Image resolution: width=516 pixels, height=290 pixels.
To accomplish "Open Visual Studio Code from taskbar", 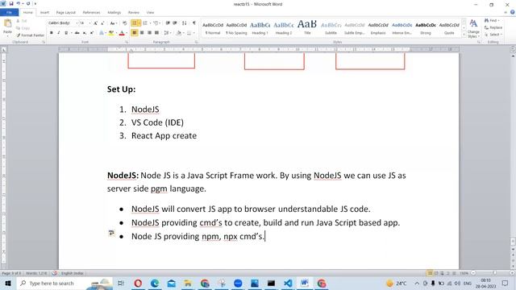I will (x=288, y=283).
